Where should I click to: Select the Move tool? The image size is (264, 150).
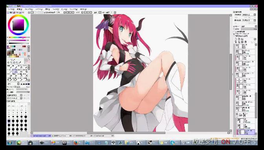[x=8, y=62]
